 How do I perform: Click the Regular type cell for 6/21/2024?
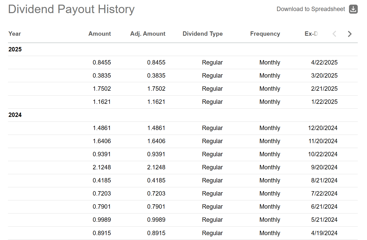pyautogui.click(x=212, y=207)
